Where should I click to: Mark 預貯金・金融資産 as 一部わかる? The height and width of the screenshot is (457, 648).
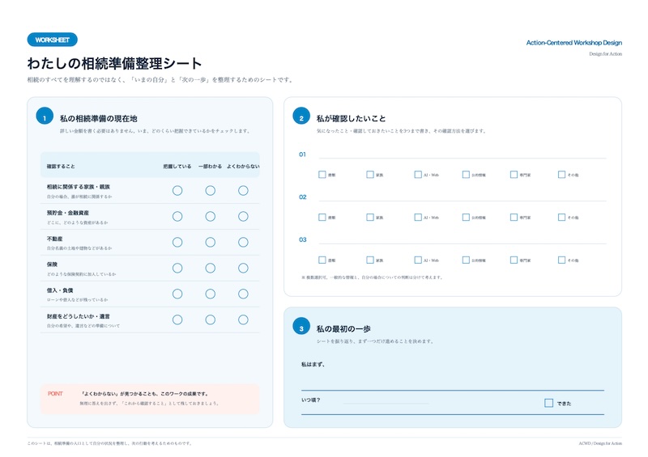pos(211,216)
